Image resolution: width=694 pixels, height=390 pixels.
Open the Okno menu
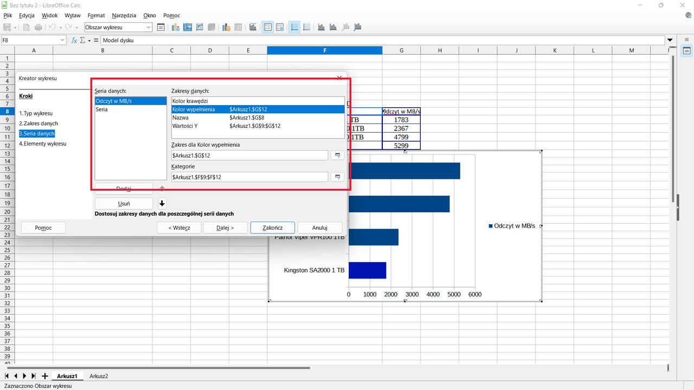pos(150,16)
